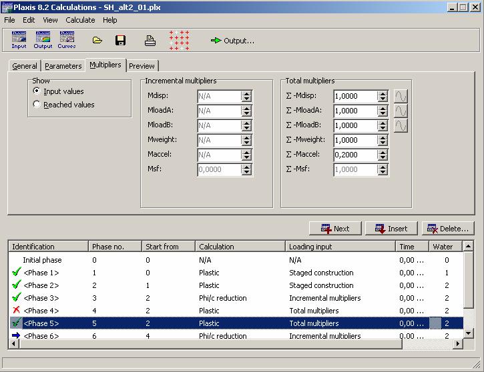The width and height of the screenshot is (484, 372).
Task: Save project with floppy disk icon
Action: pyautogui.click(x=120, y=41)
